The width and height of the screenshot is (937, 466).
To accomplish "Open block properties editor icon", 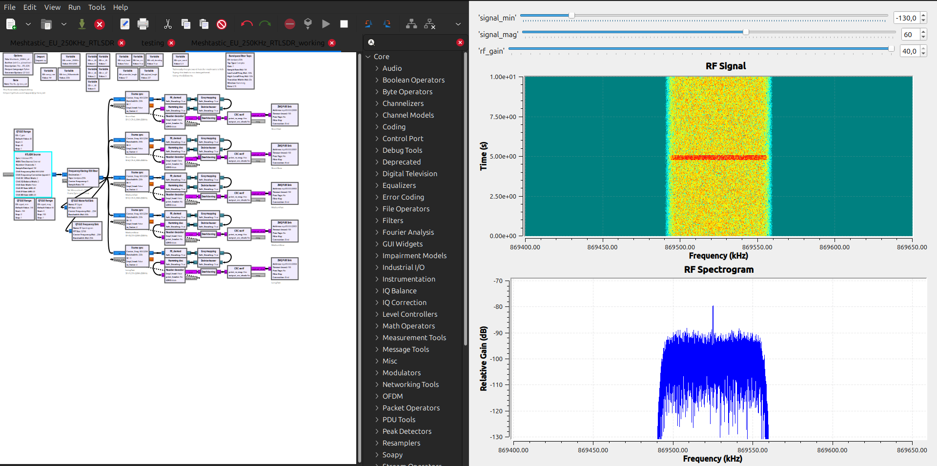I will 124,24.
